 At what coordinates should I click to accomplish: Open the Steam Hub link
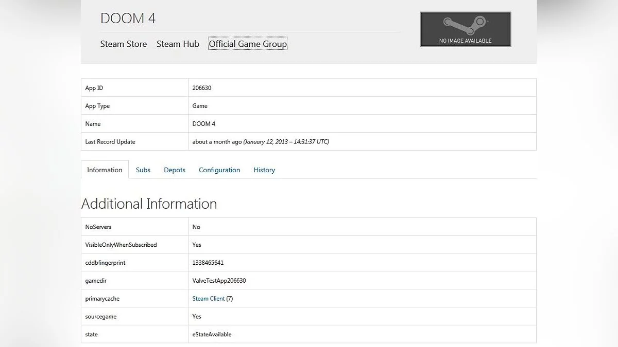coord(178,44)
